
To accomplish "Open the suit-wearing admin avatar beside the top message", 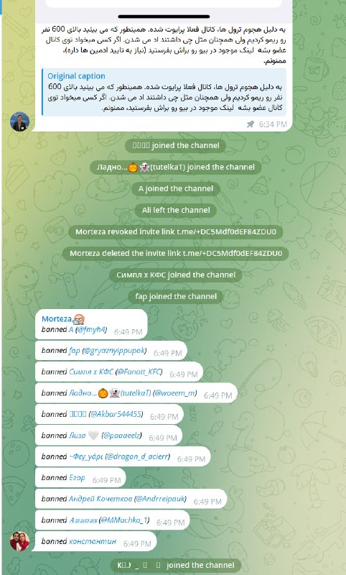I will (x=20, y=121).
